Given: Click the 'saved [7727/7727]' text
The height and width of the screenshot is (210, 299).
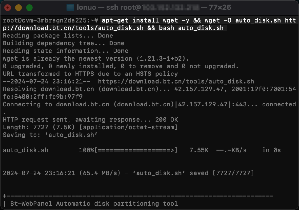Looking at the screenshot, I should [x=222, y=173].
